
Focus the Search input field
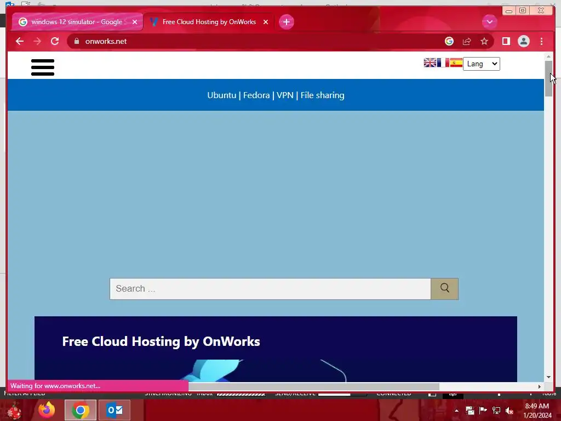(x=270, y=288)
